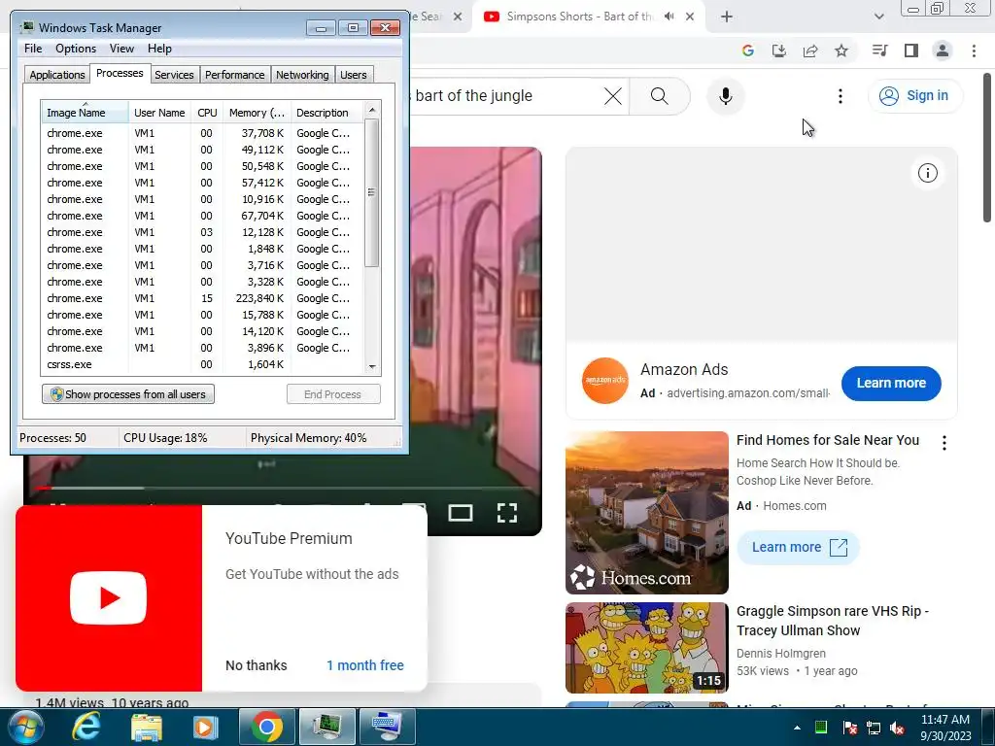Image resolution: width=995 pixels, height=746 pixels.
Task: Clear the YouTube search box with X
Action: tap(612, 96)
